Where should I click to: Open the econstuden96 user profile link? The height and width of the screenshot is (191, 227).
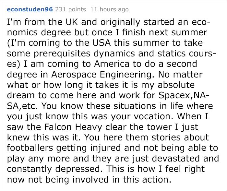30,9
